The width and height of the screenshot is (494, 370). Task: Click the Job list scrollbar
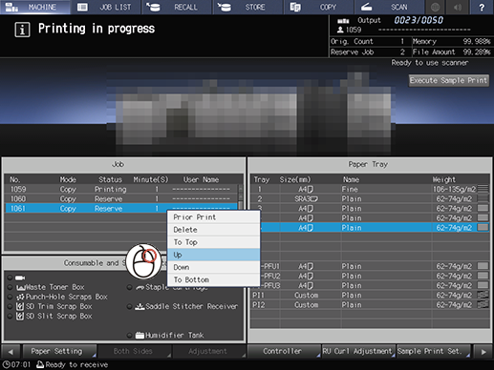tap(241, 197)
